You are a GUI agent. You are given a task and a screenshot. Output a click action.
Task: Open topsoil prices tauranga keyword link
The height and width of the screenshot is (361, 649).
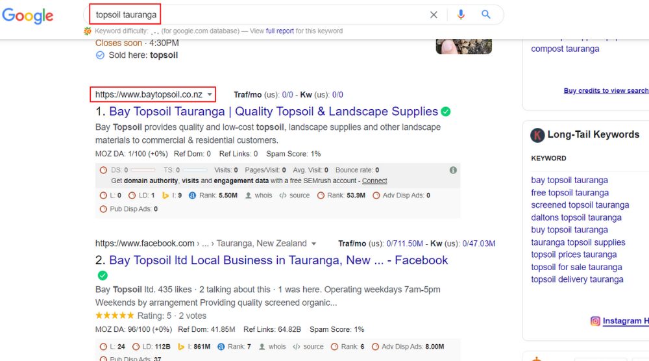pos(574,255)
